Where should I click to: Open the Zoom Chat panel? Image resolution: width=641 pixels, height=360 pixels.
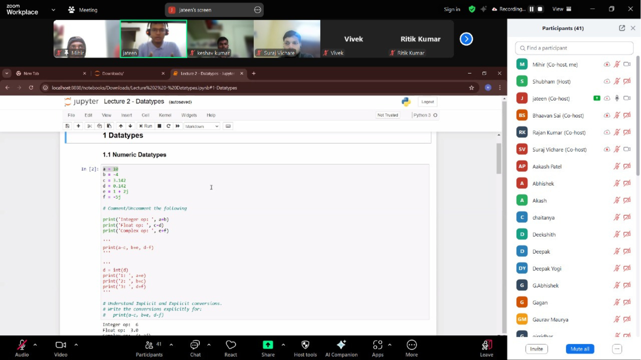point(195,348)
